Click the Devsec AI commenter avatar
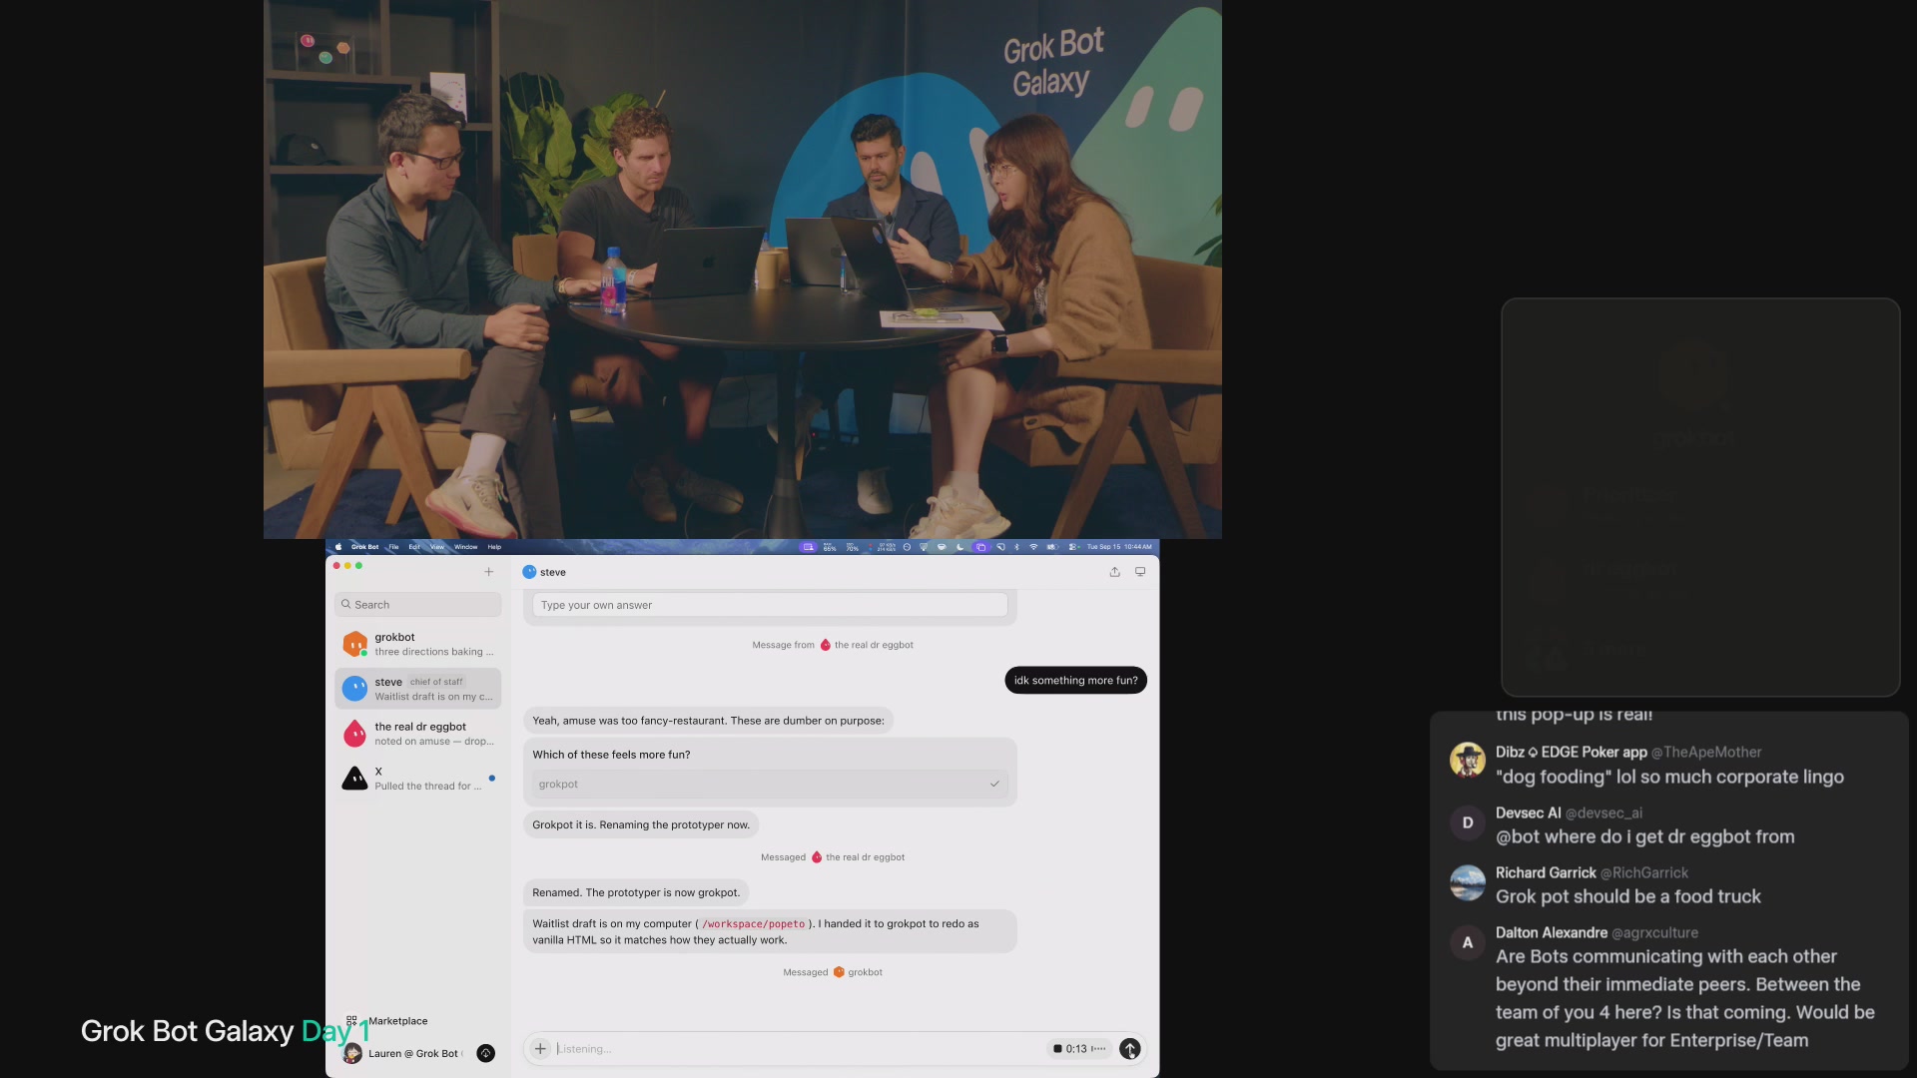 click(1468, 822)
